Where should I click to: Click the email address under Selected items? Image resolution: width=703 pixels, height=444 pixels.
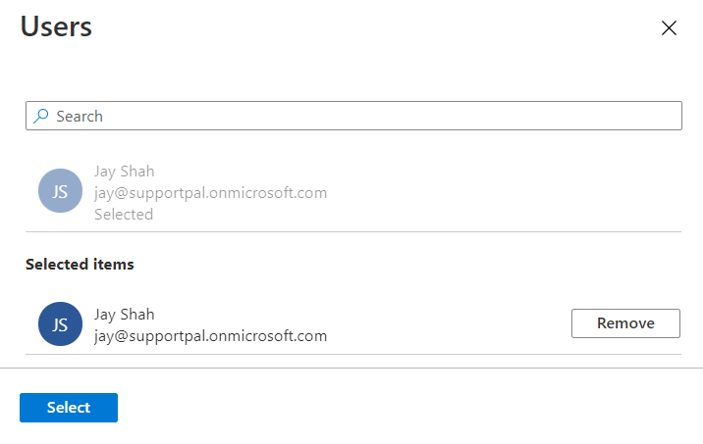(210, 336)
